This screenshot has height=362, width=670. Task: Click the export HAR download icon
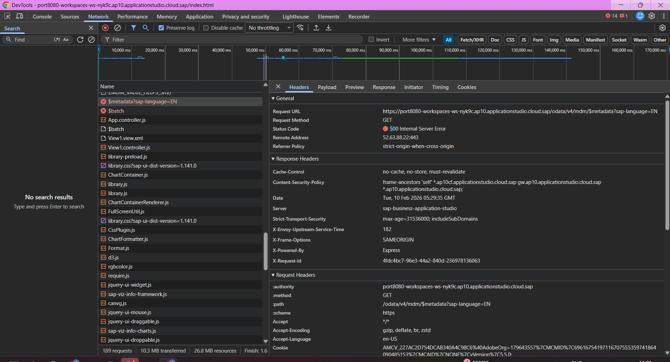click(328, 28)
